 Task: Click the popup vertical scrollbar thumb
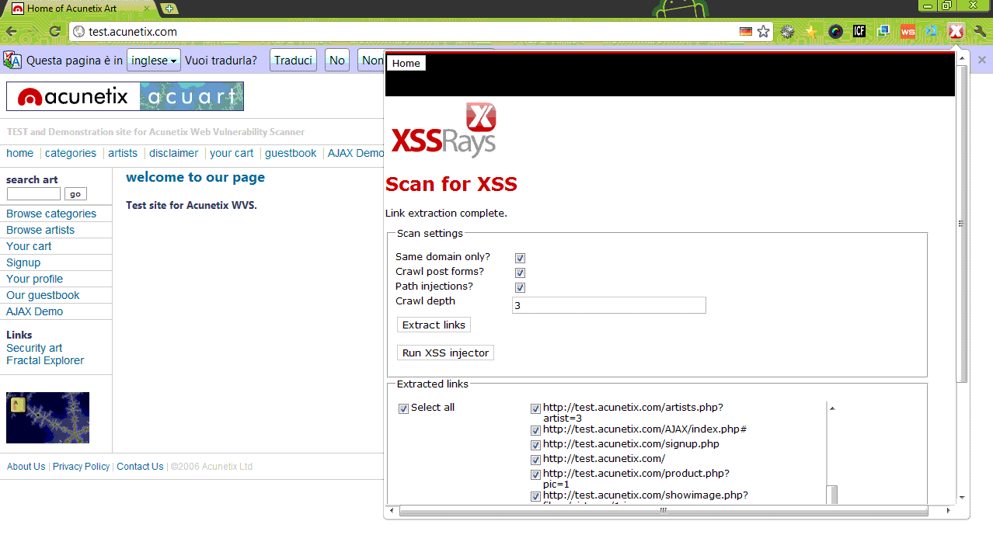point(962,224)
